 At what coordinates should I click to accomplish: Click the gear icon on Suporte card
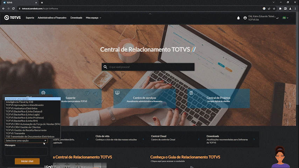pos(43,93)
